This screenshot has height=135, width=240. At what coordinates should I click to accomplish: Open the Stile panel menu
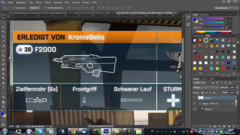238,36
